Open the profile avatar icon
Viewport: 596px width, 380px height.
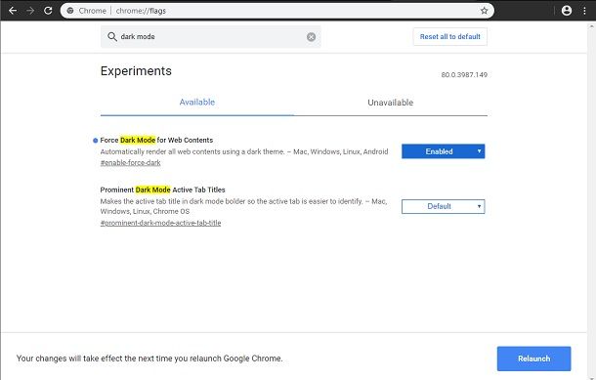[x=567, y=11]
